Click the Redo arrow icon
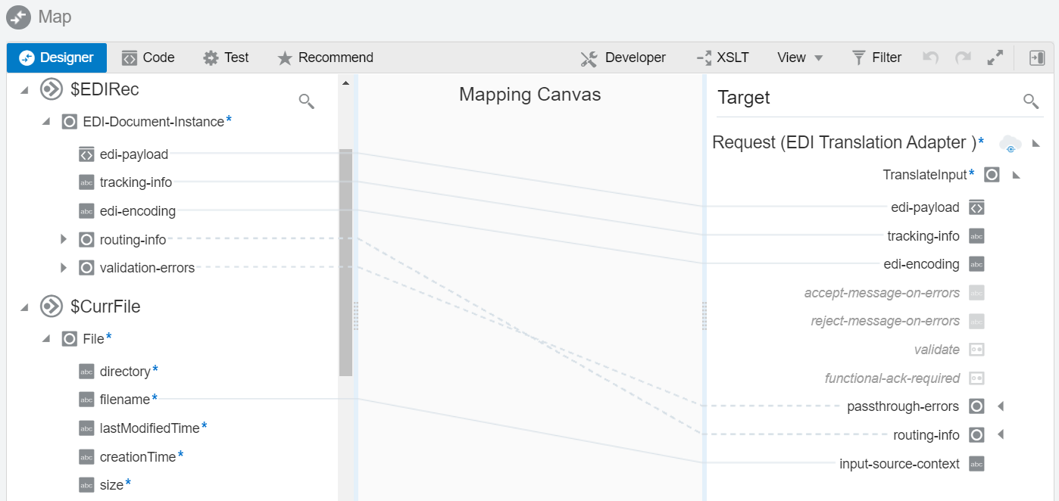The image size is (1059, 501). point(963,58)
